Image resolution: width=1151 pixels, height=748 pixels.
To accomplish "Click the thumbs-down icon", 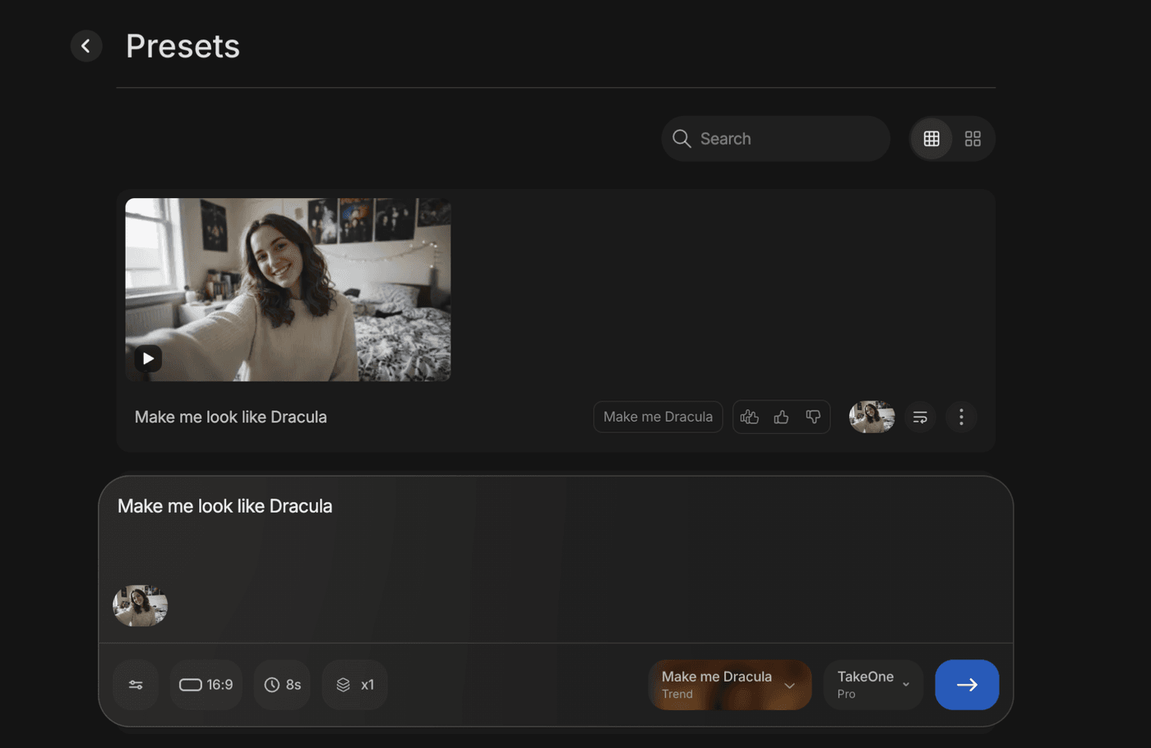I will click(x=813, y=417).
